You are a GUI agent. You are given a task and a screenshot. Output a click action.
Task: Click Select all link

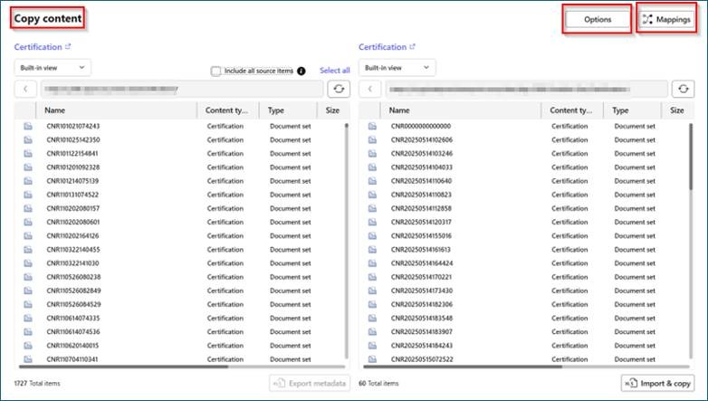coord(335,71)
